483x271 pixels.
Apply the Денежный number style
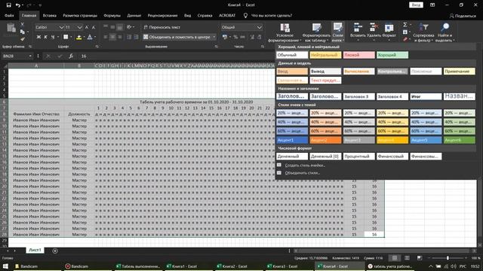coord(292,157)
